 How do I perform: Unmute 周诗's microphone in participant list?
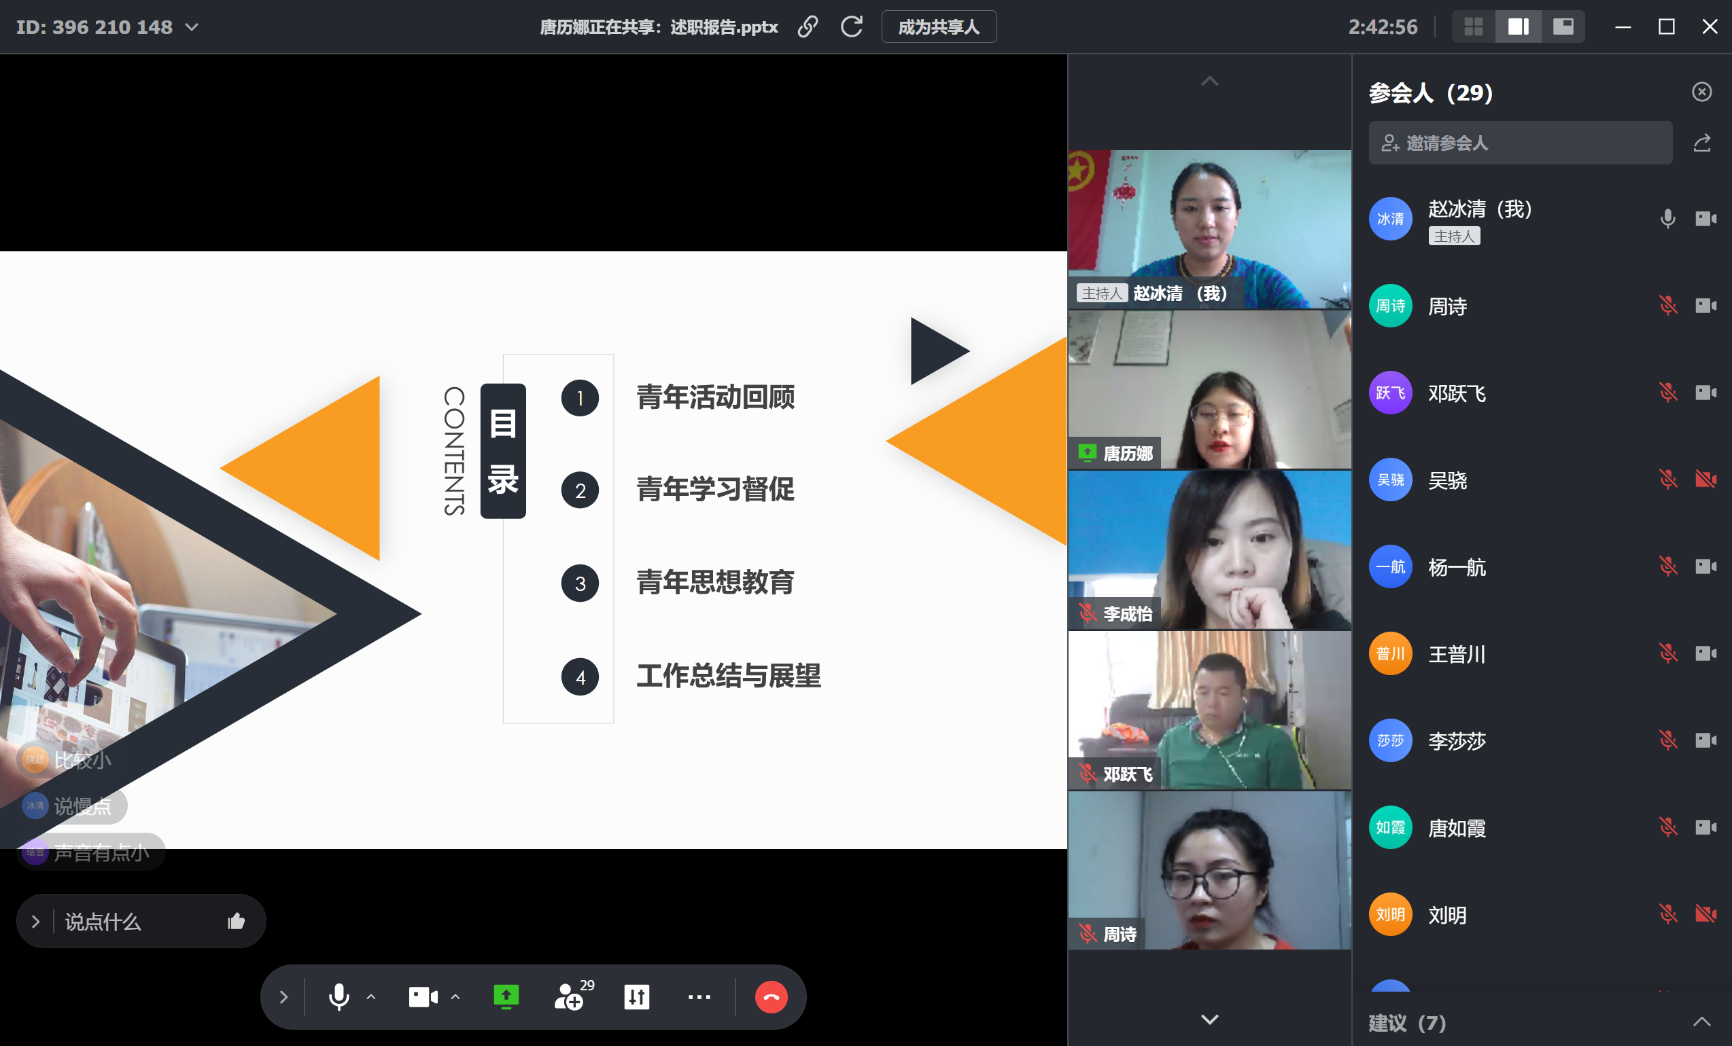tap(1667, 306)
